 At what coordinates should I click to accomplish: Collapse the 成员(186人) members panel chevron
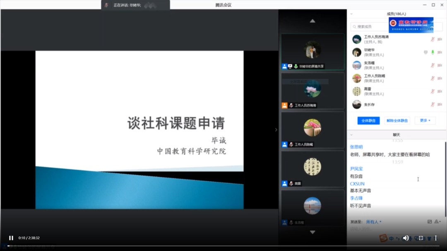[x=351, y=14]
